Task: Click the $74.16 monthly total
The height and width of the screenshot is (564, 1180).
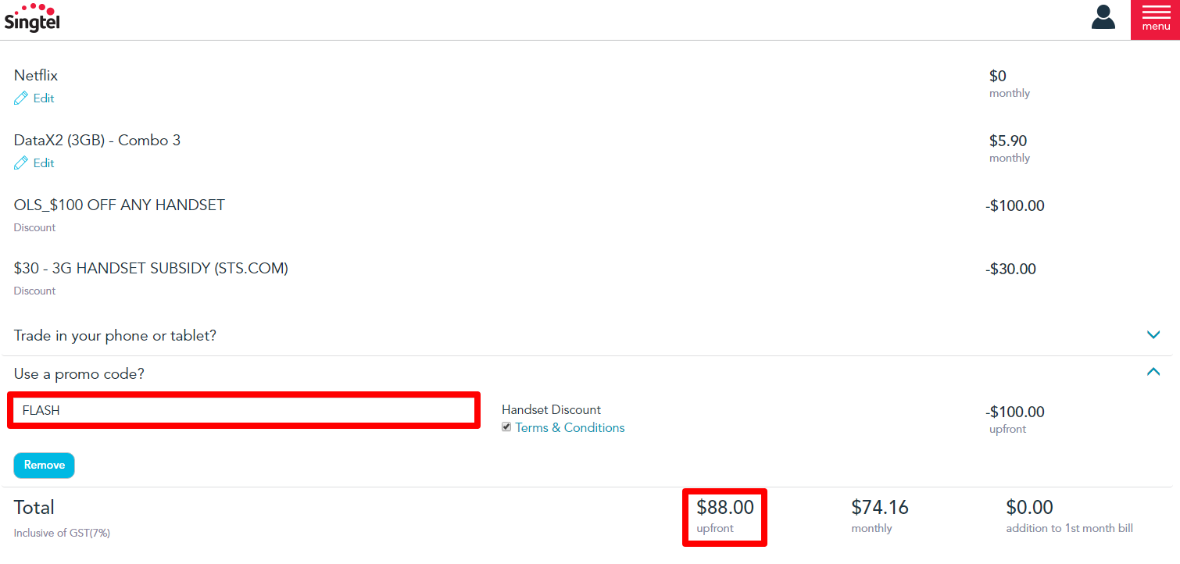Action: (880, 508)
